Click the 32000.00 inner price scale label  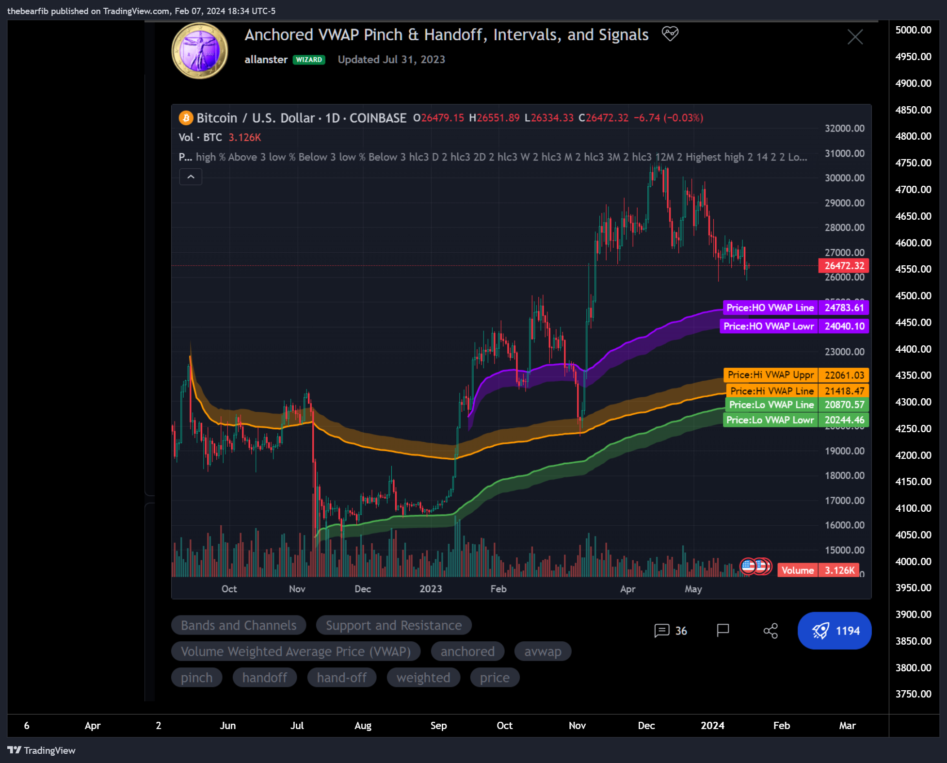(x=844, y=129)
